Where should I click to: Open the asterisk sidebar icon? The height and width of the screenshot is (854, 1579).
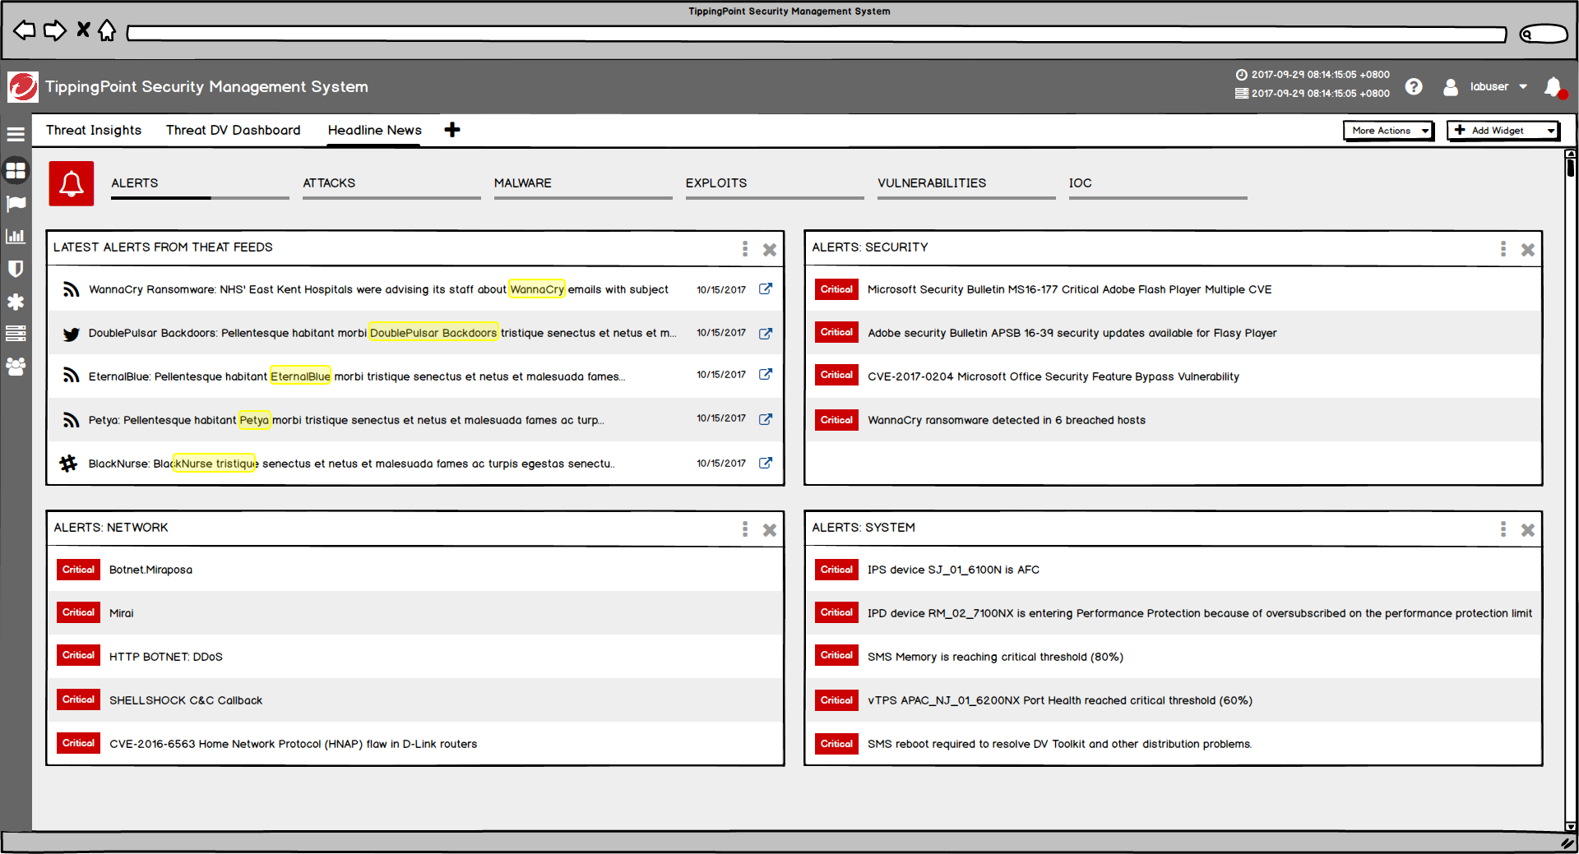tap(16, 302)
